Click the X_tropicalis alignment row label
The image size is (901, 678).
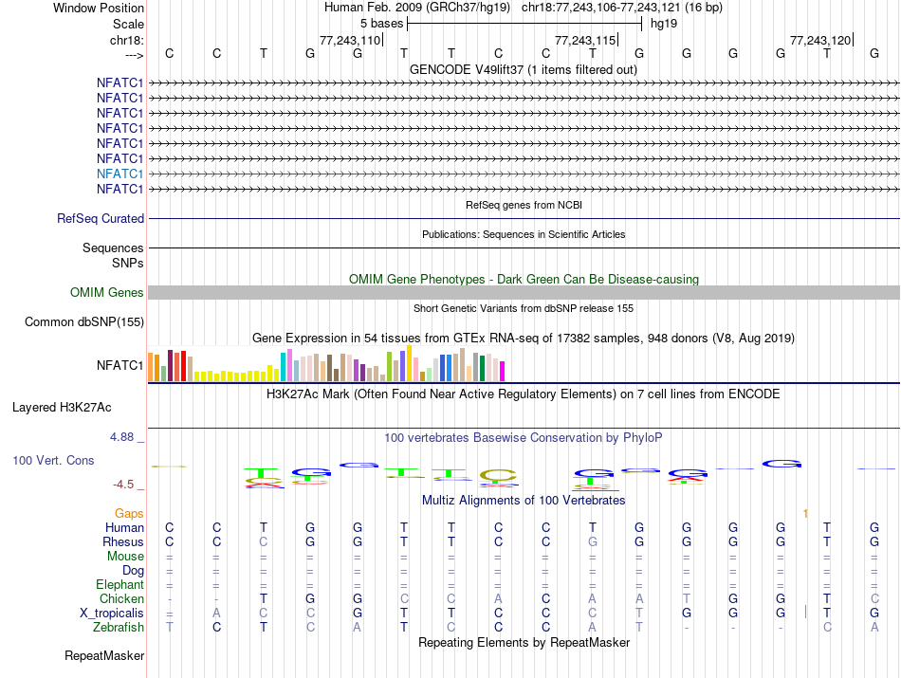[112, 614]
